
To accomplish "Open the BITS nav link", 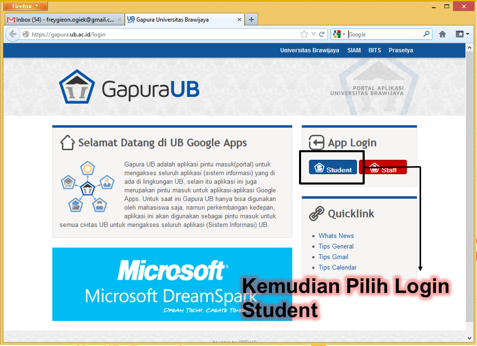I will (x=374, y=50).
